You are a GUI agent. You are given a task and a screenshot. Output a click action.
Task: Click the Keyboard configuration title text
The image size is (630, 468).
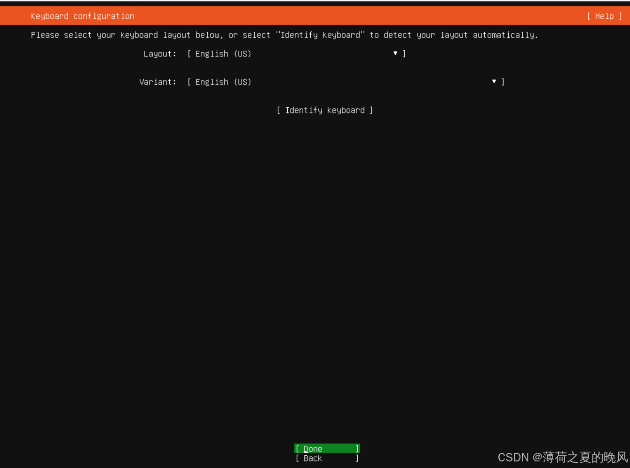click(x=83, y=16)
